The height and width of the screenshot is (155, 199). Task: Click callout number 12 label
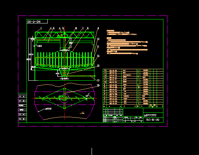pyautogui.click(x=98, y=56)
